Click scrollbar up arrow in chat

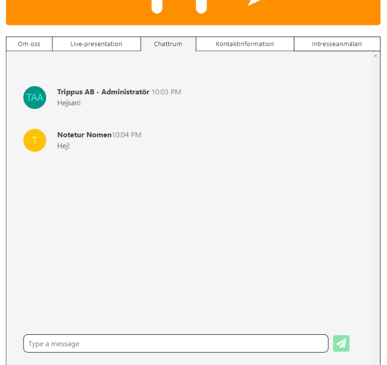(x=375, y=56)
